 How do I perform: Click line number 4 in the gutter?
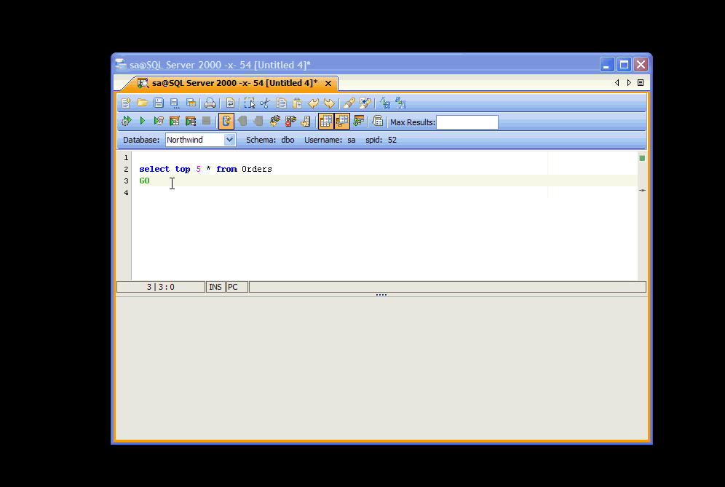(x=126, y=192)
